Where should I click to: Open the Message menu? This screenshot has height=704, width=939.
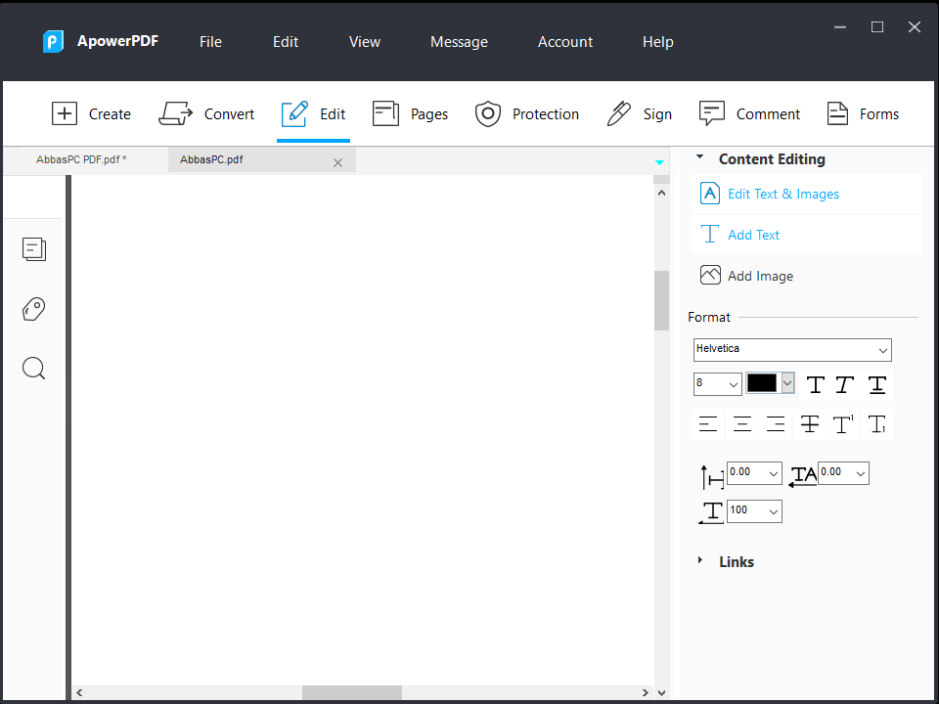click(x=460, y=42)
